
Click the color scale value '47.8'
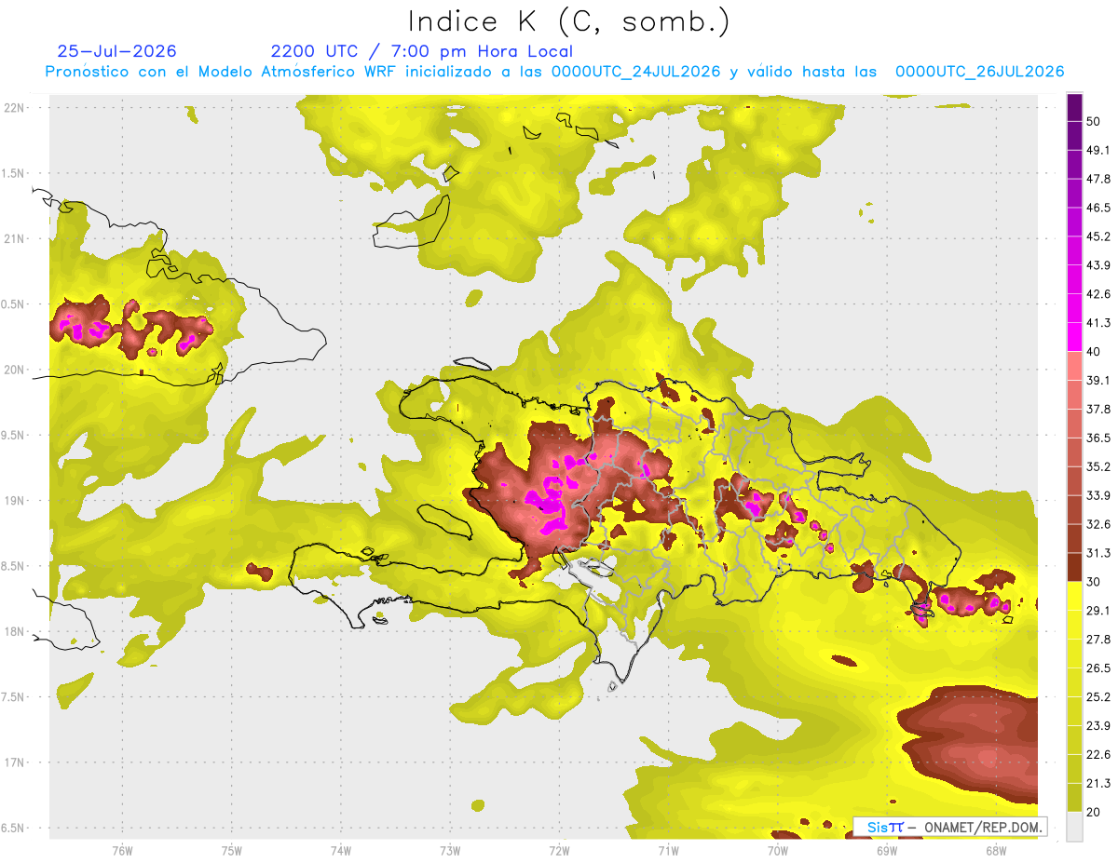[x=1098, y=179]
